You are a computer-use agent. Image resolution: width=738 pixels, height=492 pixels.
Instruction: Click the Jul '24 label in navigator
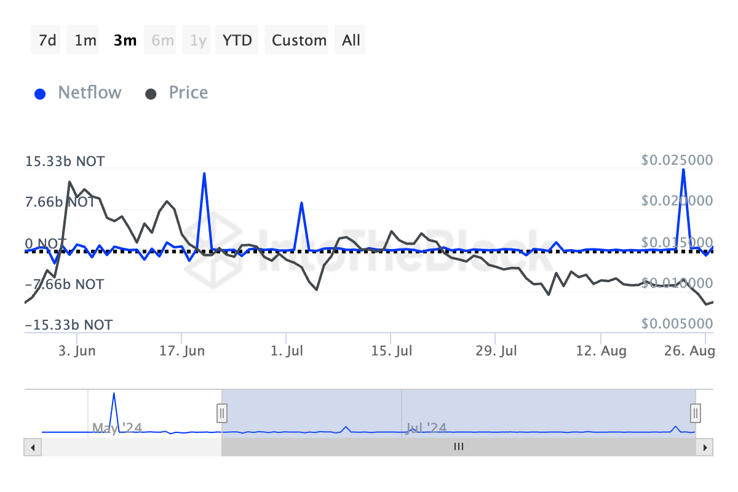[426, 427]
